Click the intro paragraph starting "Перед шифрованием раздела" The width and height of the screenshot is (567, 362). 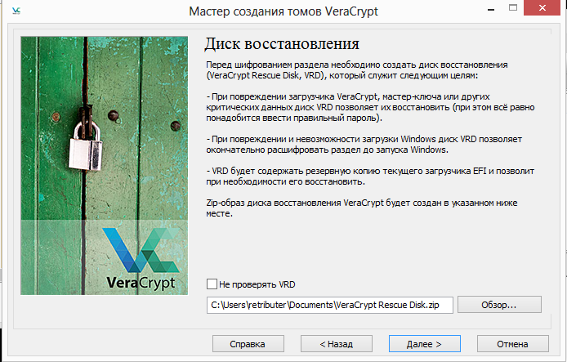(355, 69)
